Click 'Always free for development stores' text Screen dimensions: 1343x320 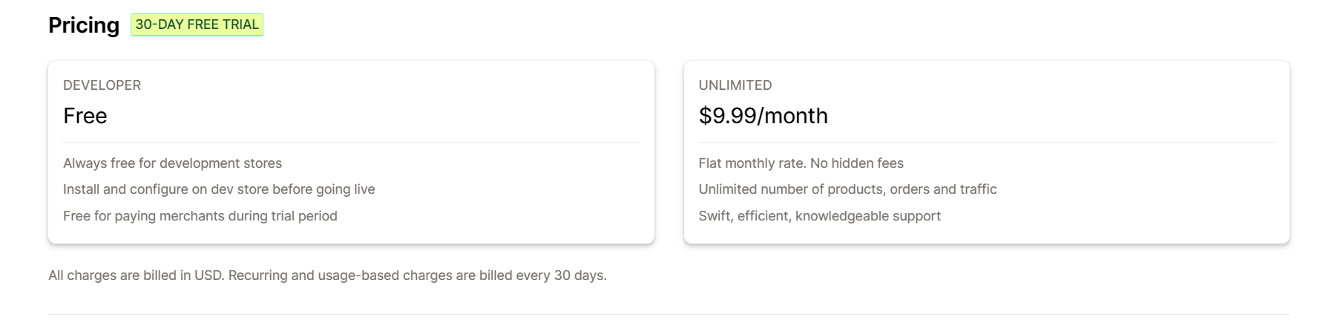[x=172, y=163]
